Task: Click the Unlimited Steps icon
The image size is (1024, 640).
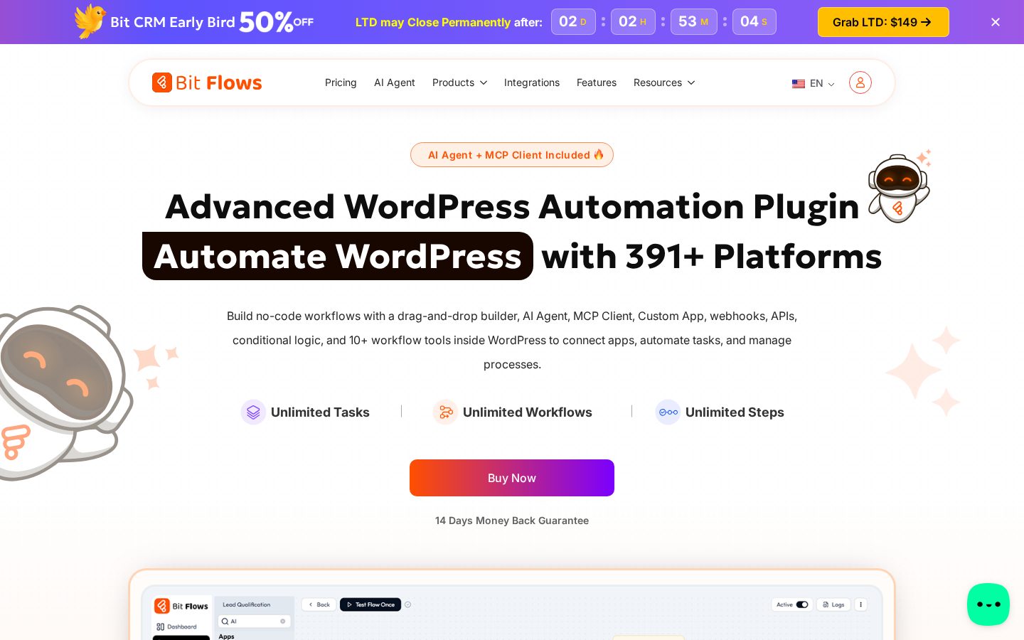Action: point(668,412)
